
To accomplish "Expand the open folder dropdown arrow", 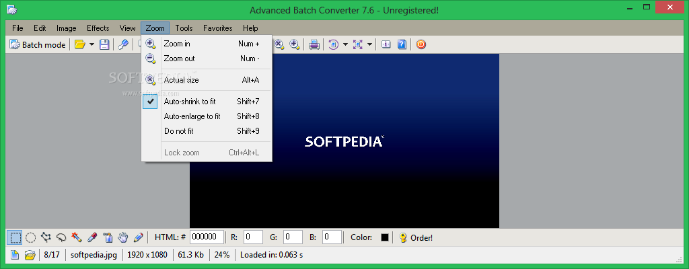I will [x=92, y=44].
